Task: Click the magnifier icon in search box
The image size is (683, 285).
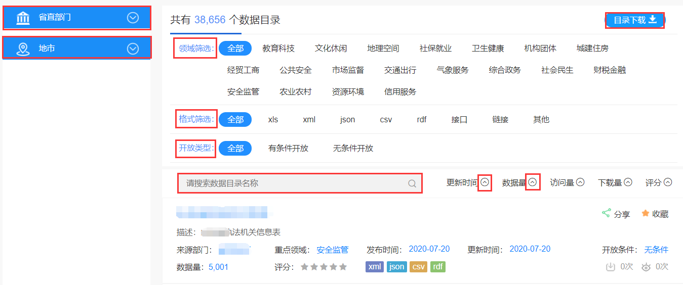Action: pos(412,183)
